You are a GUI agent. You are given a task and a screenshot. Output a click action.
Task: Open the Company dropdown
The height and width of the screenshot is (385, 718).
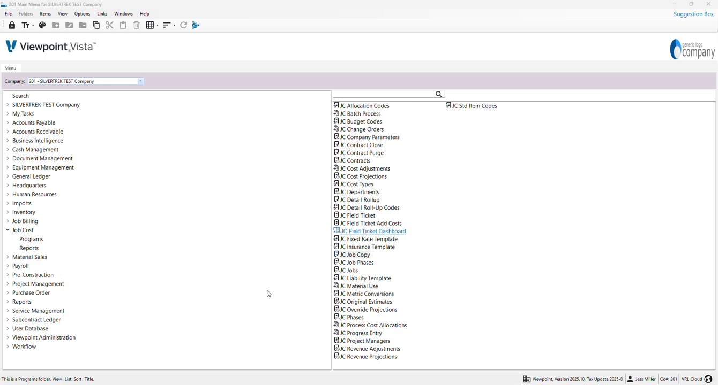pyautogui.click(x=140, y=81)
